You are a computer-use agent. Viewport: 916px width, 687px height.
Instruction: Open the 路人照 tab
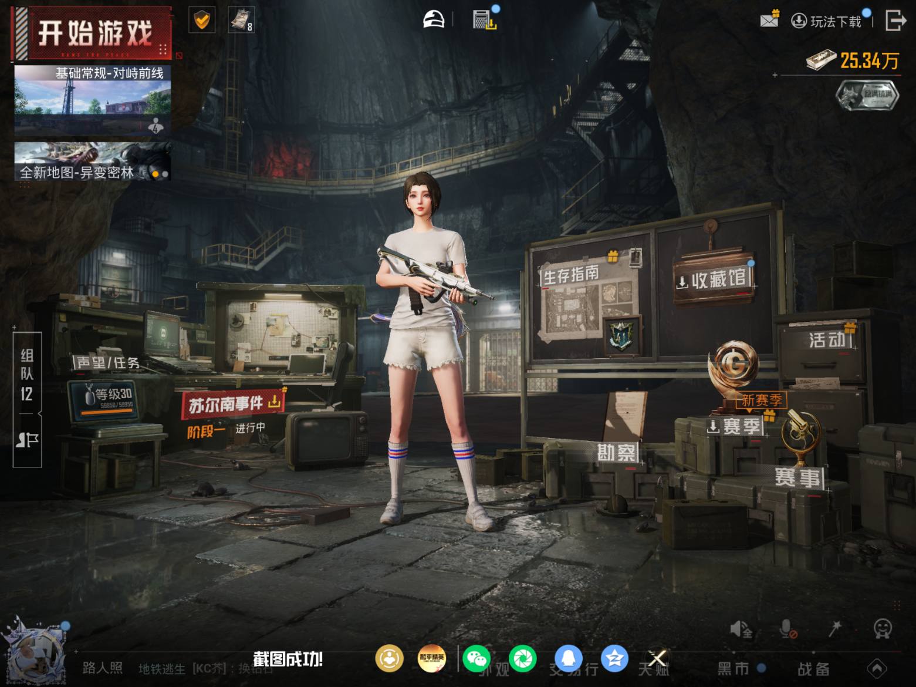(103, 668)
